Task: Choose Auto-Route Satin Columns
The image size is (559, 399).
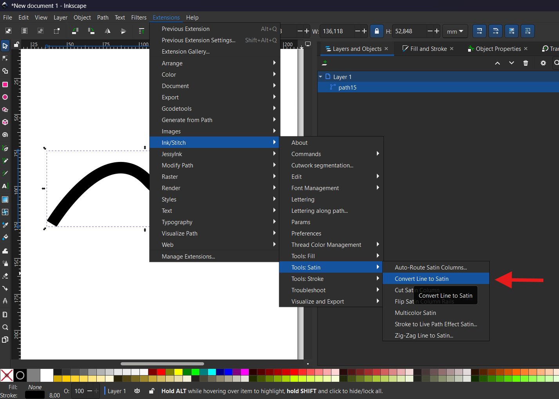Action: pyautogui.click(x=436, y=268)
